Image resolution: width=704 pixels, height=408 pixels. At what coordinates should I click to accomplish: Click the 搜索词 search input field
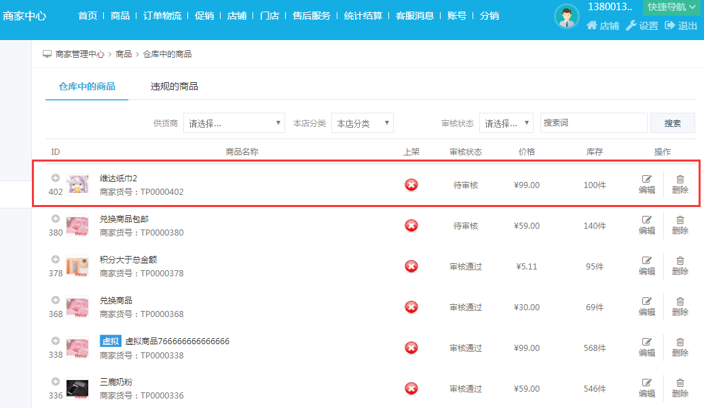[x=593, y=123]
